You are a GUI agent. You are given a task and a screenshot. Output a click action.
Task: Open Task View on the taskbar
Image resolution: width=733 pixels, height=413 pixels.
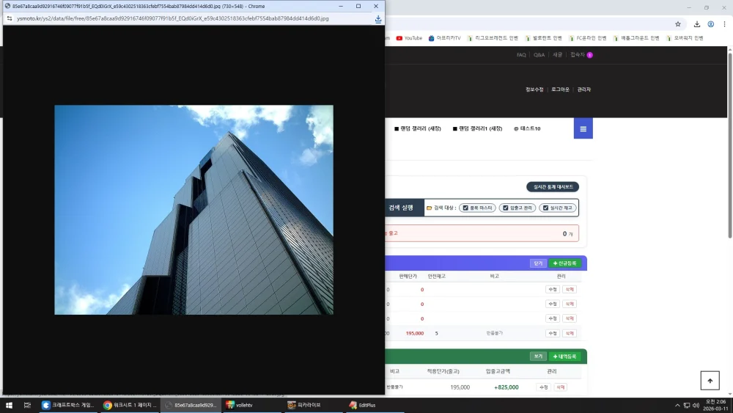click(x=27, y=405)
